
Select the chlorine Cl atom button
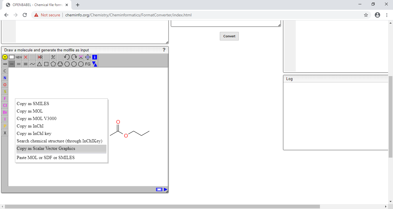click(x=5, y=105)
